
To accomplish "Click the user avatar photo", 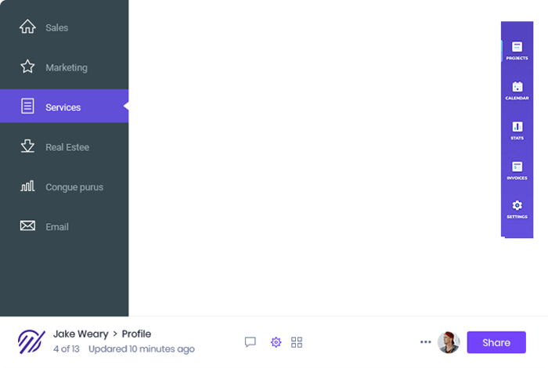I will 449,342.
